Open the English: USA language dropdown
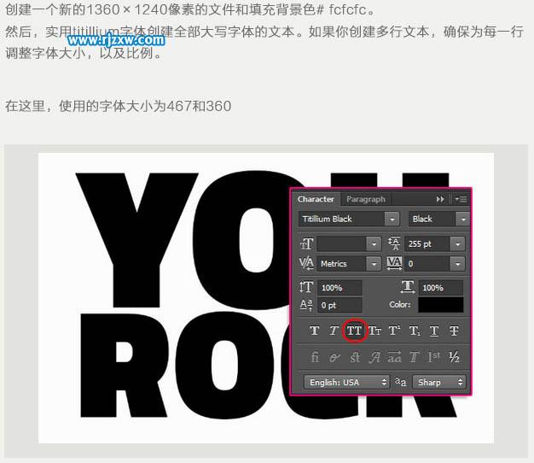The image size is (534, 463). (x=346, y=382)
